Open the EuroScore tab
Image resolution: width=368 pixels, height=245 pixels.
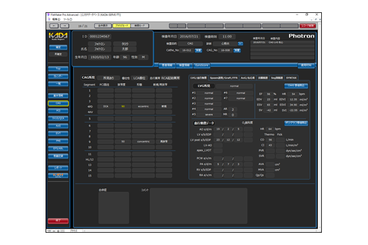(x=202, y=65)
